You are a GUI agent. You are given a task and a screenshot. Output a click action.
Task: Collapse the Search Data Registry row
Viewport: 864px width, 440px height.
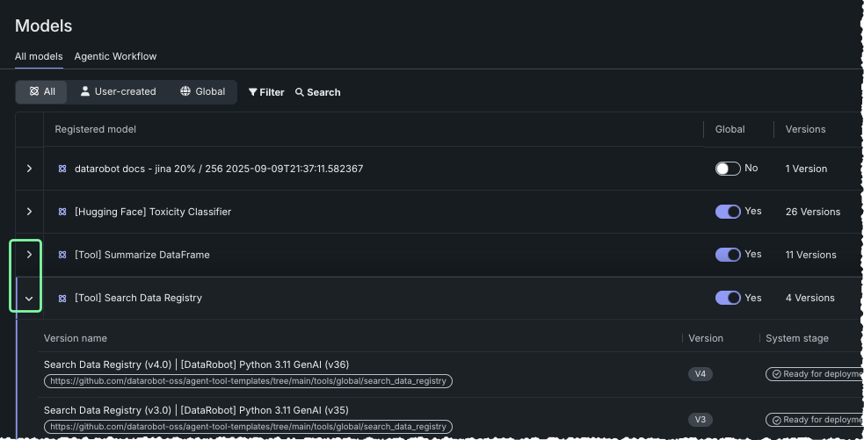(29, 299)
